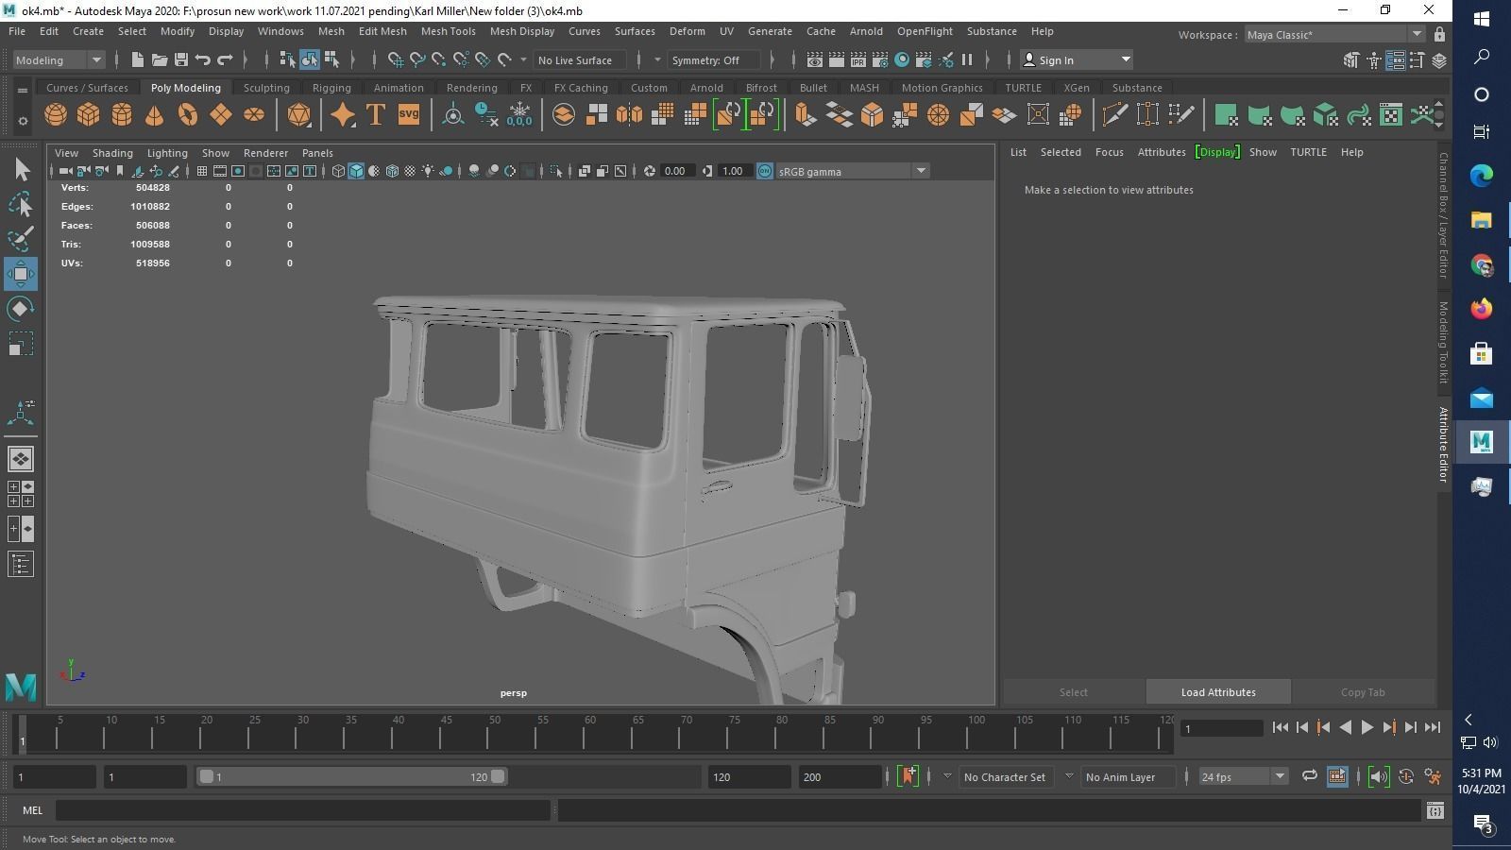Toggle use all lights in viewport
1511x850 pixels.
coord(428,171)
